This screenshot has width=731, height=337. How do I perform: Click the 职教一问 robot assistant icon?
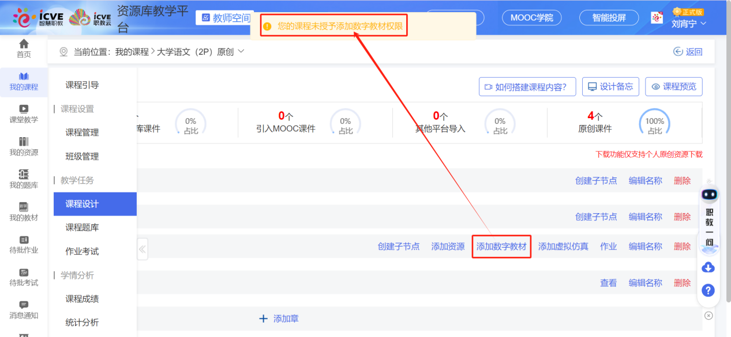[709, 196]
